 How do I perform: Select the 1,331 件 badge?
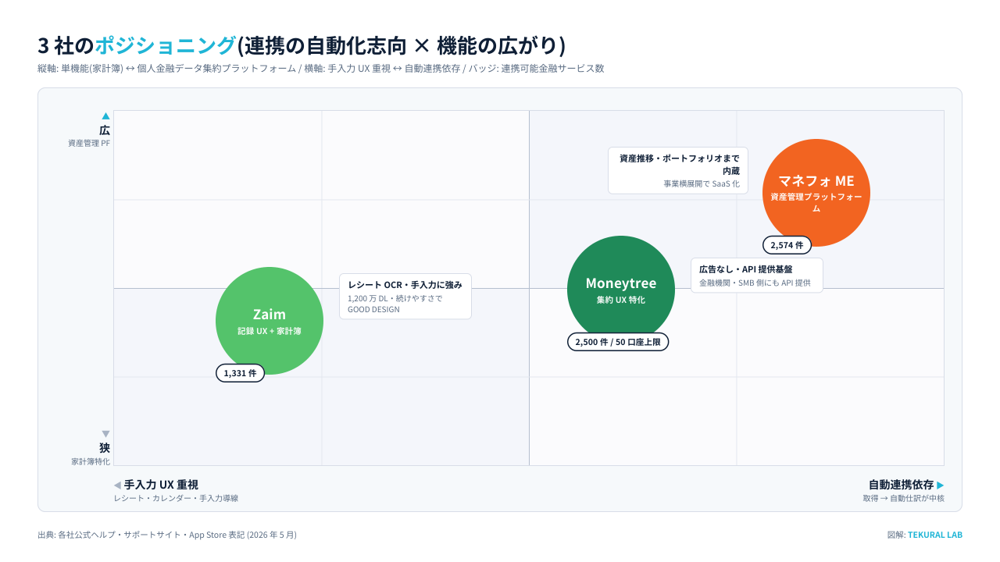point(240,373)
